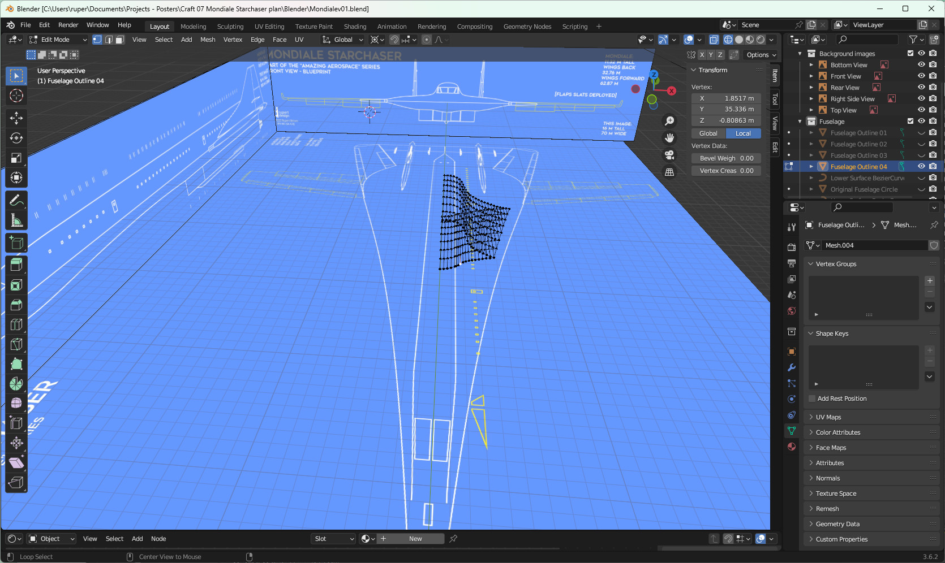Open the Options dropdown
Image resolution: width=945 pixels, height=563 pixels.
pos(761,55)
